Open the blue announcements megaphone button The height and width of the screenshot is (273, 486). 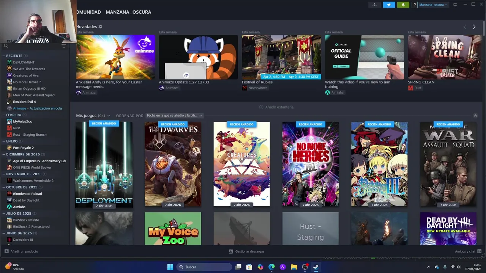click(389, 5)
